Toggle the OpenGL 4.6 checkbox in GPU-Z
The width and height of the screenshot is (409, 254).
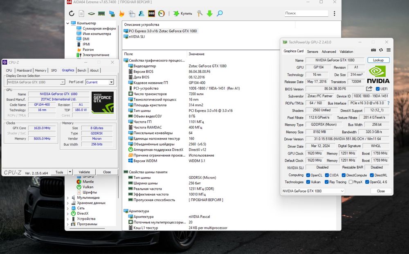coord(367,182)
